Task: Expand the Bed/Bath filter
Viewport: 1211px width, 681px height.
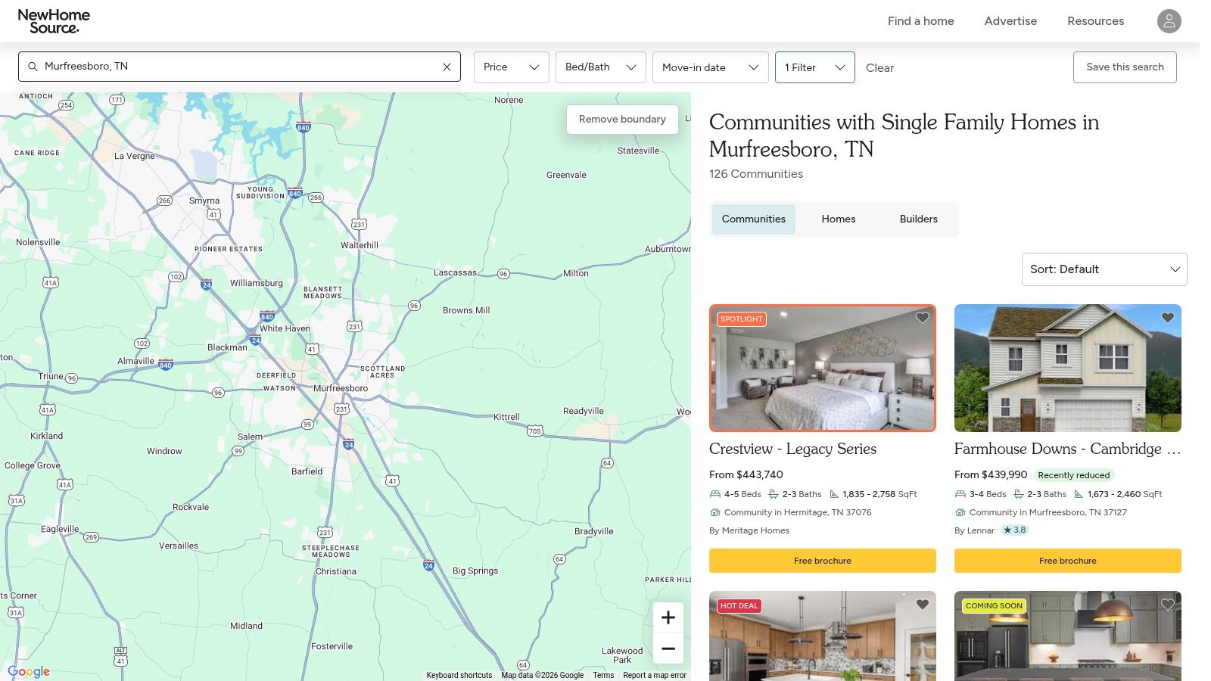Action: (x=601, y=67)
